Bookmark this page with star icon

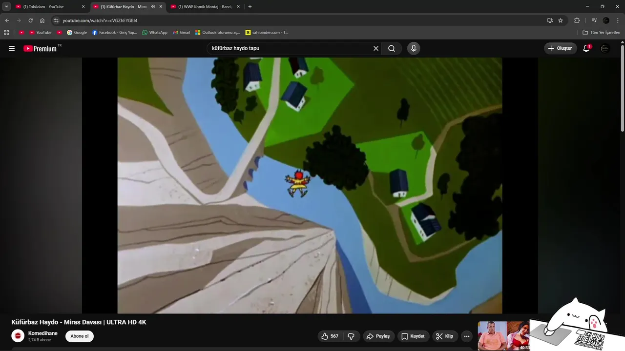coord(561,20)
